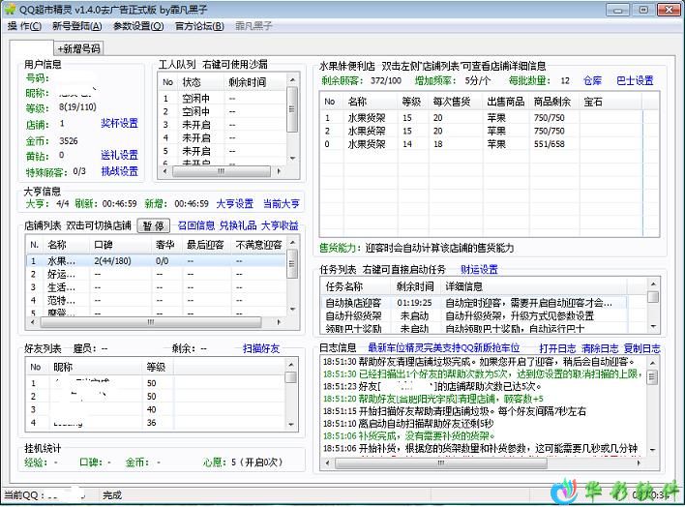Open the 召回信息 link
This screenshot has height=507, width=685.
coord(196,225)
